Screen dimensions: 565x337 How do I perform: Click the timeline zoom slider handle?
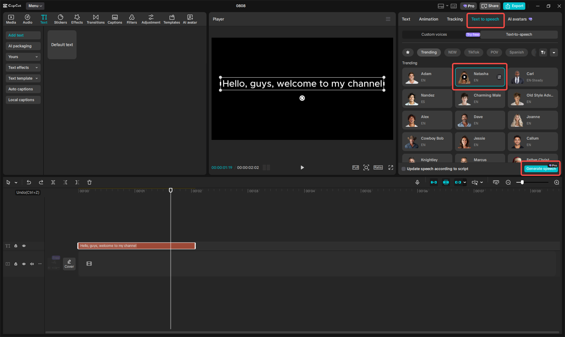(x=522, y=182)
